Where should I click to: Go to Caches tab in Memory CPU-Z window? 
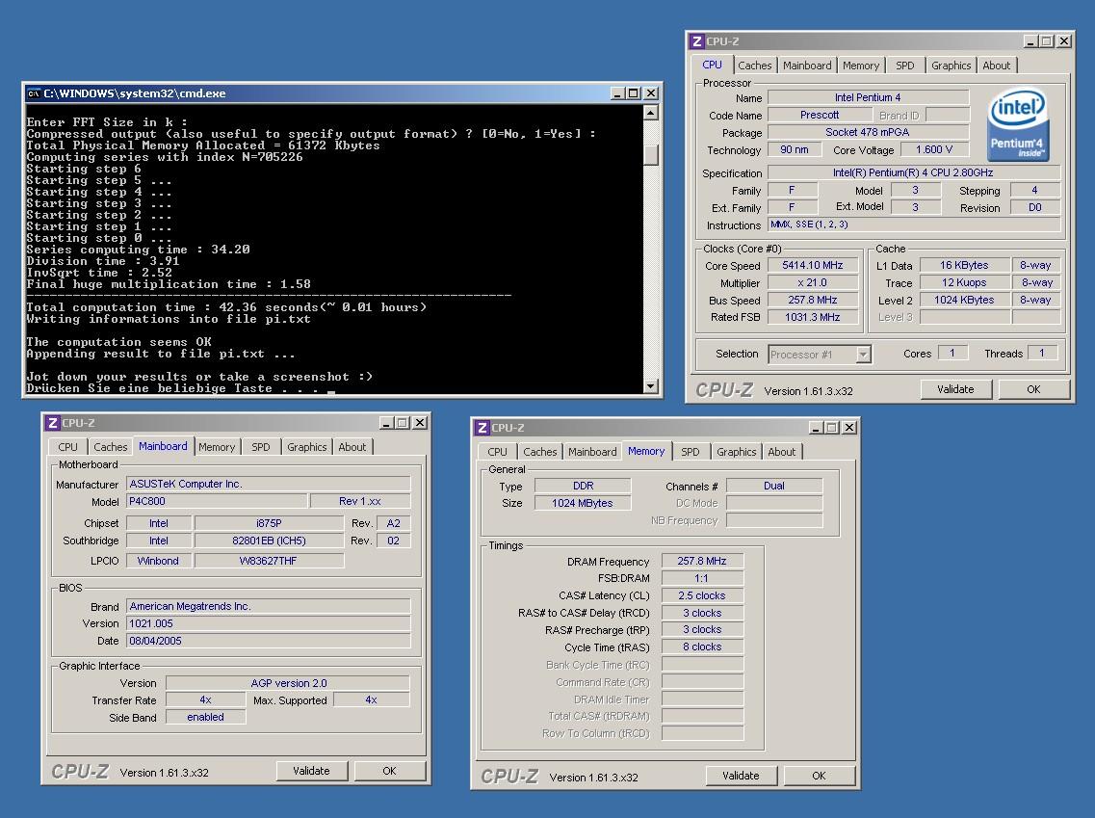[x=540, y=452]
